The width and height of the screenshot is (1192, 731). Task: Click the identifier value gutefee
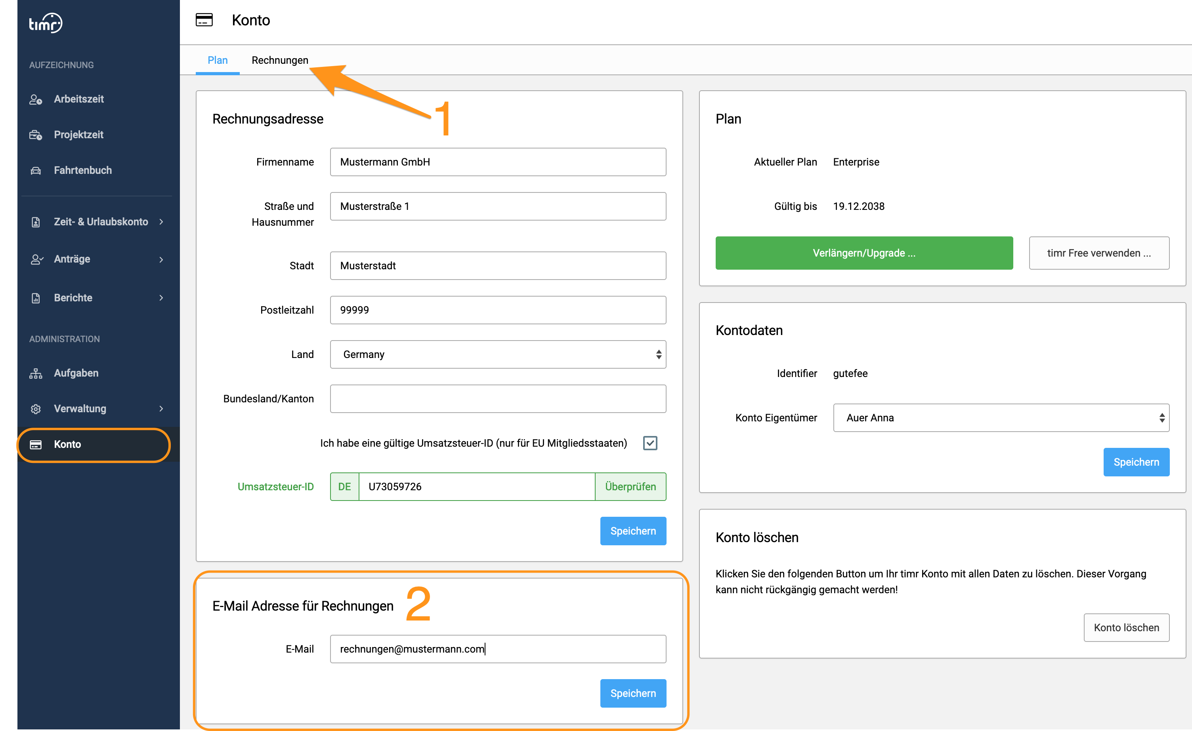coord(850,373)
